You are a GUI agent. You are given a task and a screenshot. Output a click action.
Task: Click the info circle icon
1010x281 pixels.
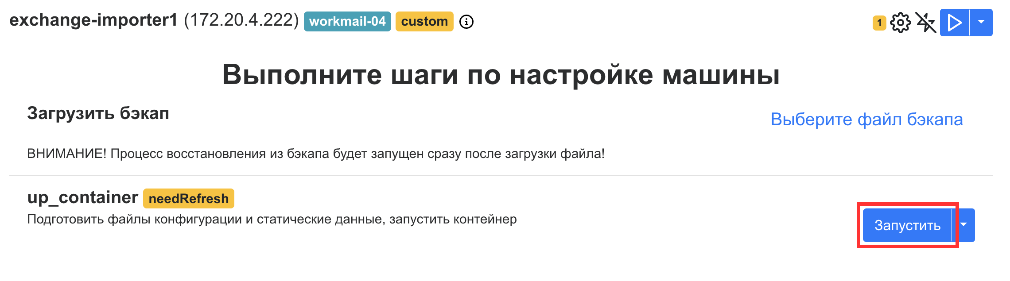[x=466, y=22]
